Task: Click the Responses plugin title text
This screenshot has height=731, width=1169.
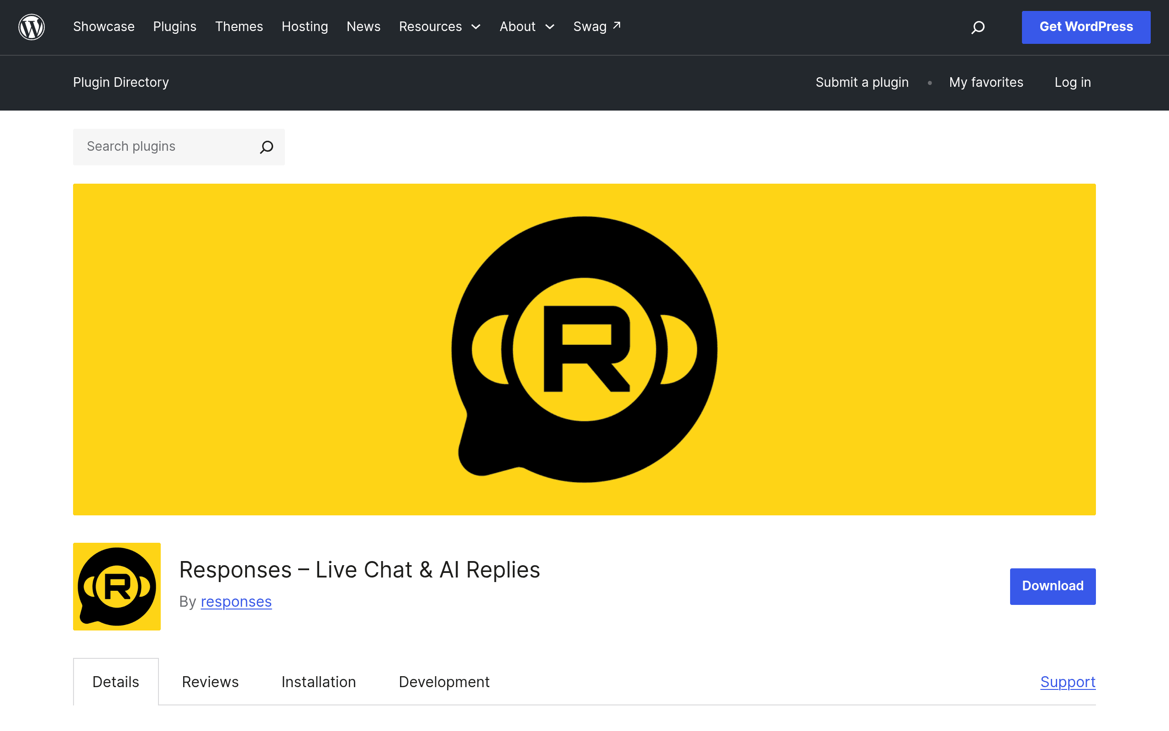Action: (359, 570)
